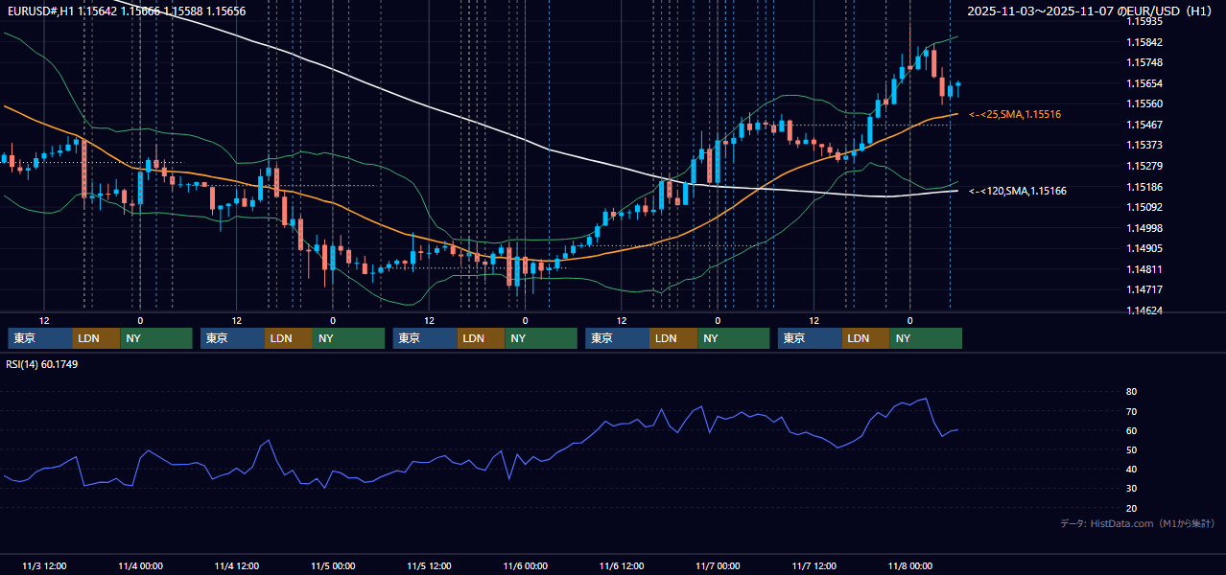Click price axis value 1.14811
Image resolution: width=1226 pixels, height=575 pixels.
(x=1143, y=269)
